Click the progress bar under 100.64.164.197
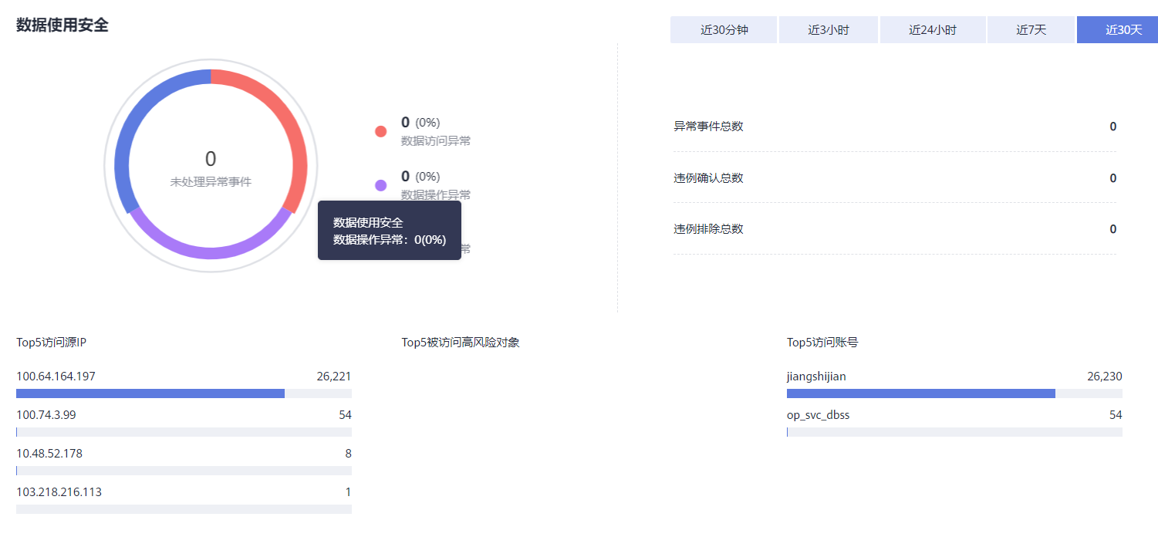Screen dimensions: 1158x537 coord(150,393)
